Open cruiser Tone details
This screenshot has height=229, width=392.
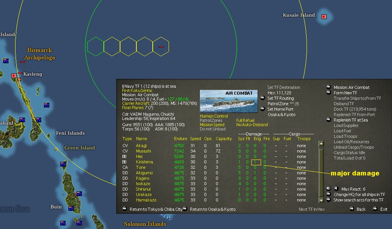(x=141, y=167)
